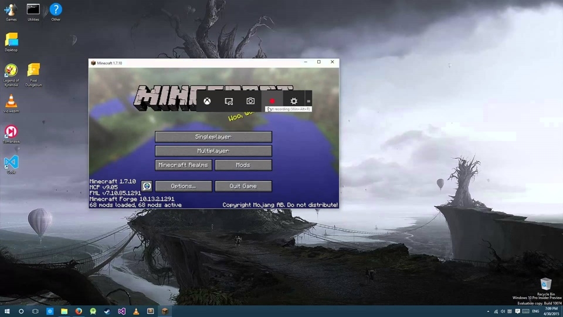This screenshot has height=317, width=563.
Task: Click the language globe button beside Options
Action: coord(147,186)
